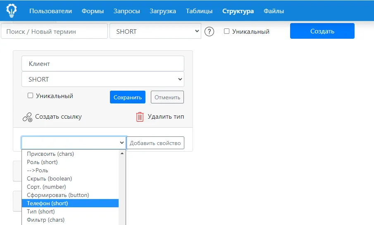Pick Тип (short) option
This screenshot has height=225, width=374.
click(70, 211)
